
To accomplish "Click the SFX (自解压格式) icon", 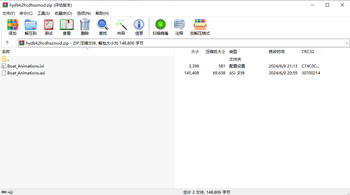I will pyautogui.click(x=200, y=25).
